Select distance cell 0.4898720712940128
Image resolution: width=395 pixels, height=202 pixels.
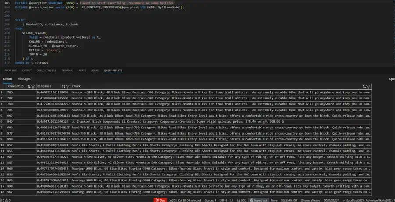(54, 121)
